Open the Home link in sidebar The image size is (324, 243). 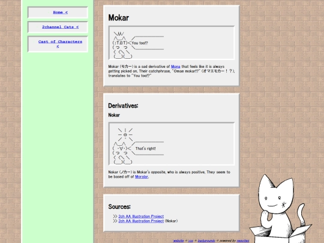[60, 13]
